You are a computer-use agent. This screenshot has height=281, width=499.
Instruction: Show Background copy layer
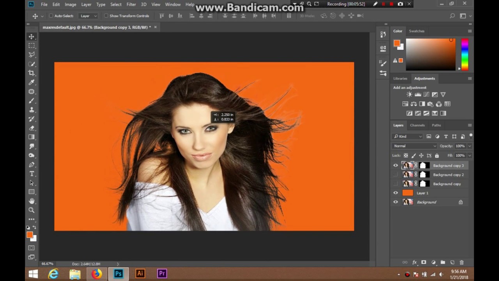pyautogui.click(x=396, y=184)
